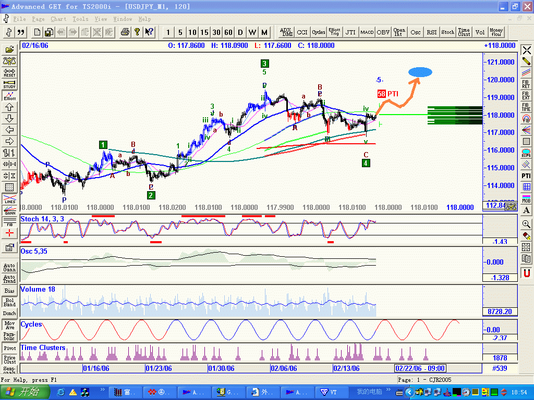Switch to Monthly M timeframe
This screenshot has width=534, height=400.
pos(264,32)
